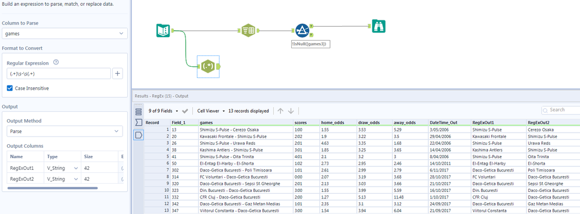Click the scores column header

point(306,123)
